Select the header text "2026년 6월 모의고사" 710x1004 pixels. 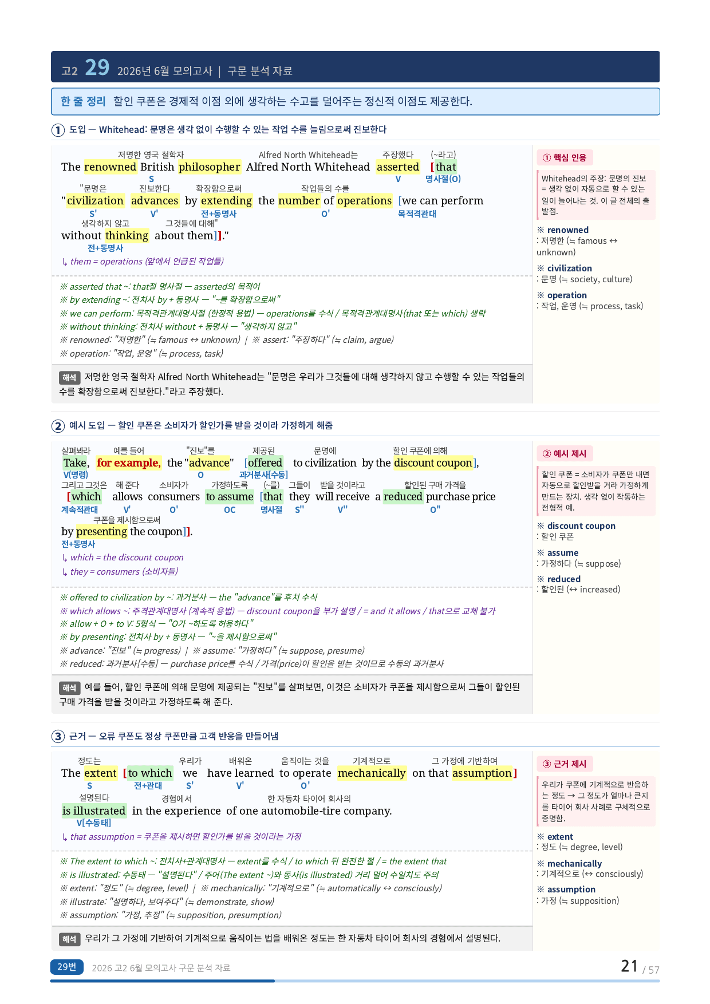[x=164, y=71]
